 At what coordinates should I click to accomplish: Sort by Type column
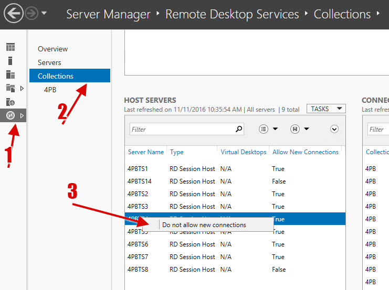click(176, 152)
